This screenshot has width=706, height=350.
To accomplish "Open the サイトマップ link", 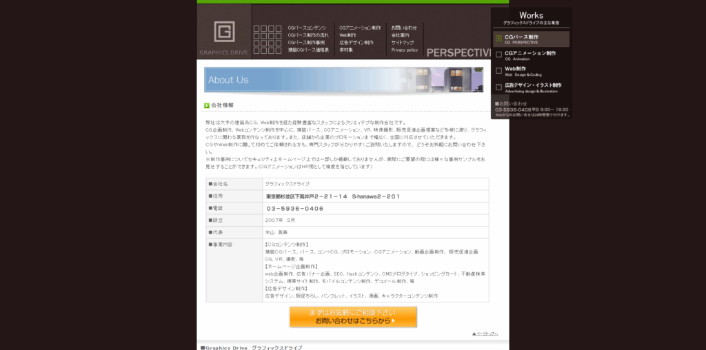I will coord(403,43).
